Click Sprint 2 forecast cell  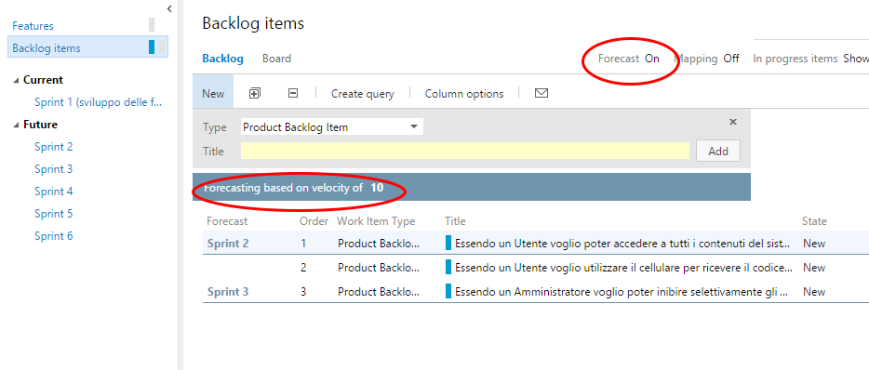tap(228, 244)
